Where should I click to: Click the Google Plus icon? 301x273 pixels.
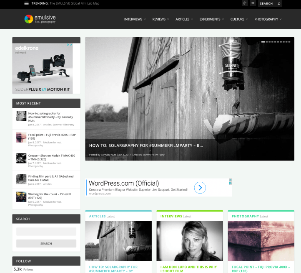coord(245,3)
